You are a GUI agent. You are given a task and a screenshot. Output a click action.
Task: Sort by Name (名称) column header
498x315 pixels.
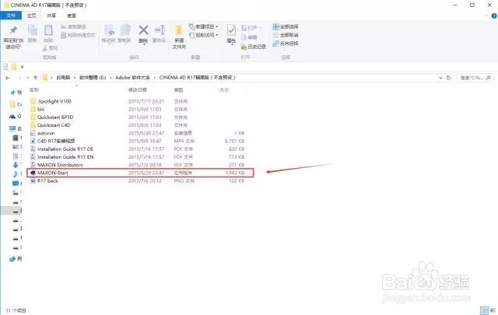click(34, 90)
